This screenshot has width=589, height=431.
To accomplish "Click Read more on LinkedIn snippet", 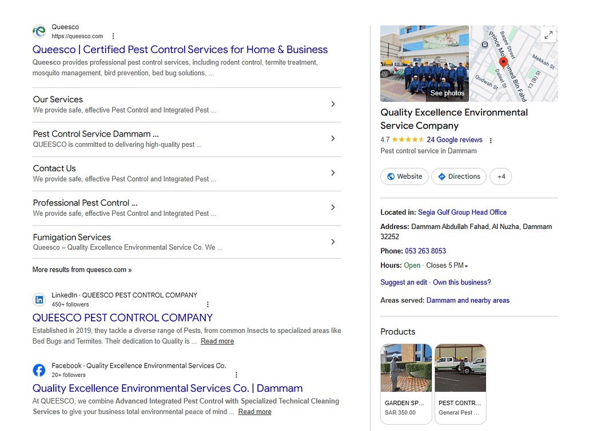I will pyautogui.click(x=217, y=341).
